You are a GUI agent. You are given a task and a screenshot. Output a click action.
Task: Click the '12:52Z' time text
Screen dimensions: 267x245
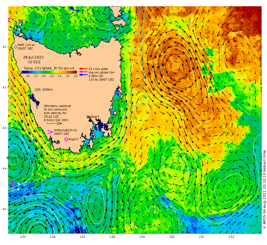pos(34,62)
